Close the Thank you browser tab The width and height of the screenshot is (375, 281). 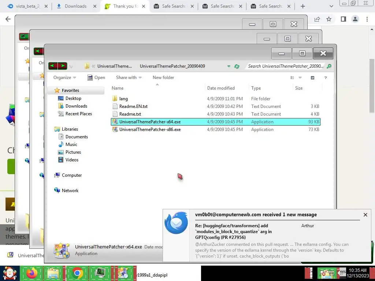point(144,6)
